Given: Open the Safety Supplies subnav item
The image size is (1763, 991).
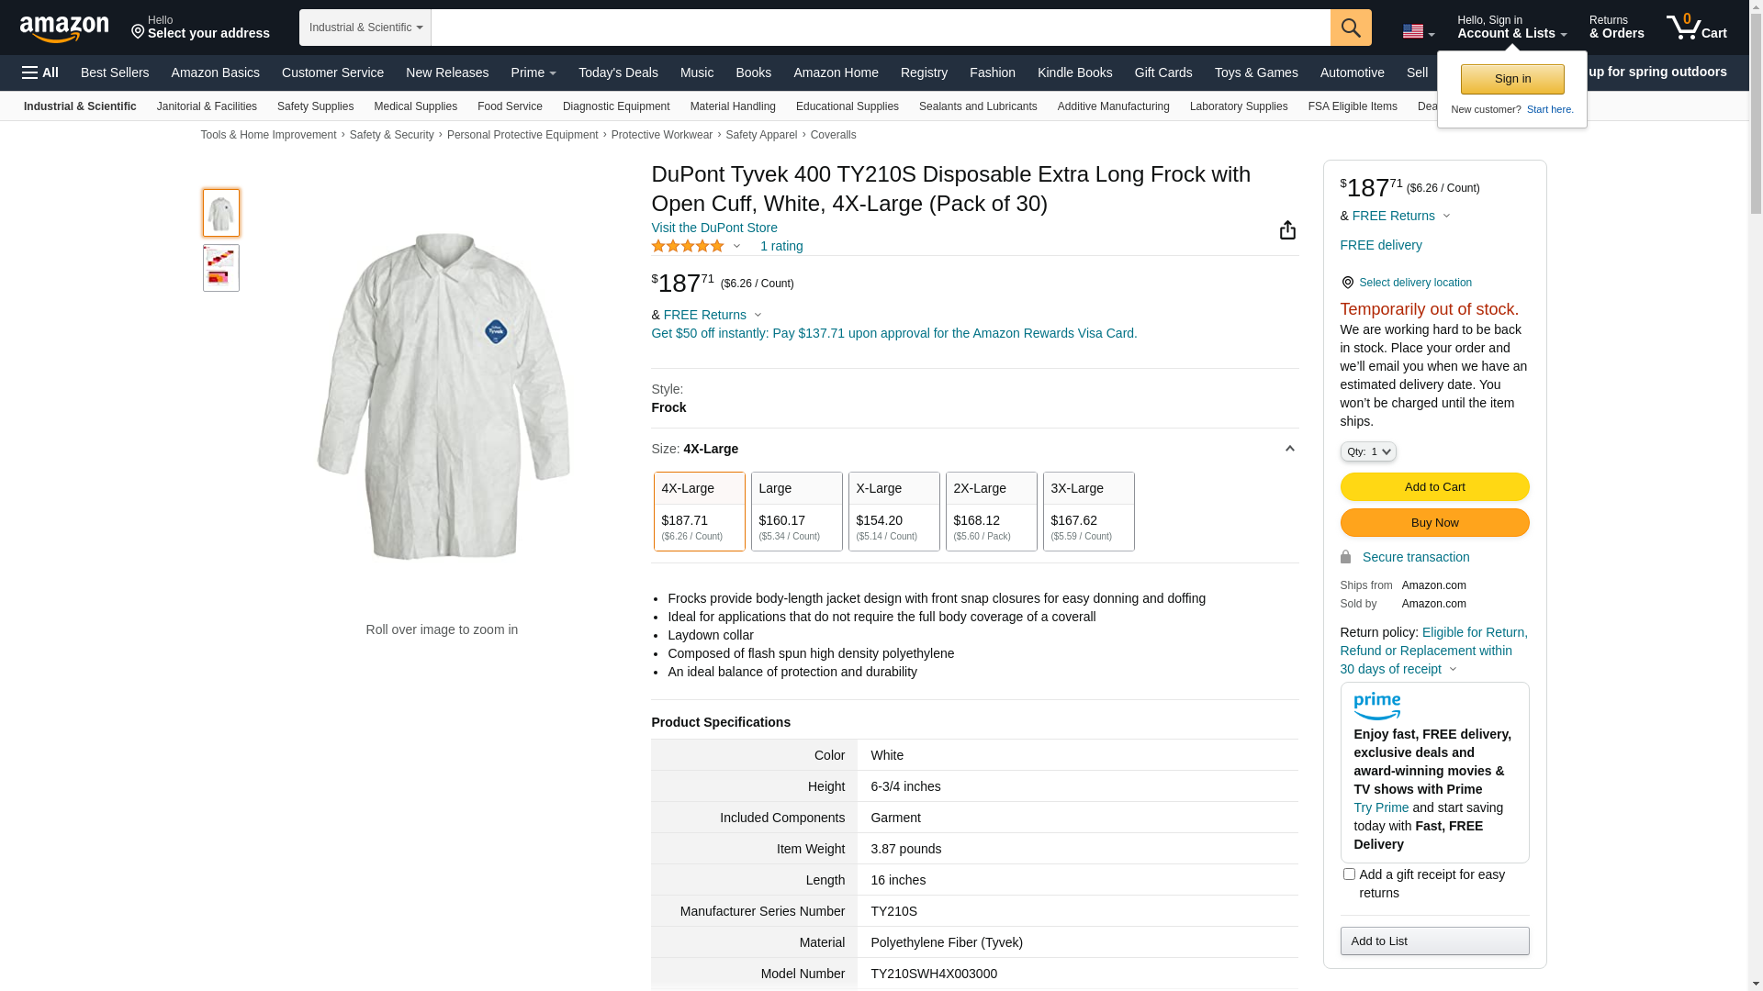Looking at the screenshot, I should coord(315,106).
